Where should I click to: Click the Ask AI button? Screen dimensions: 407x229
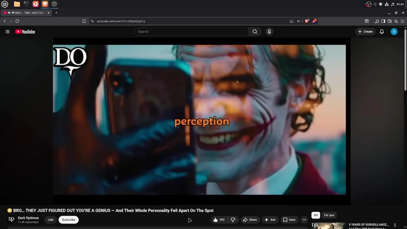pos(270,220)
